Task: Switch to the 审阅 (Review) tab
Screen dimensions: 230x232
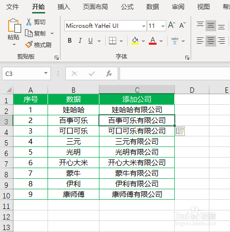Action: [178, 7]
